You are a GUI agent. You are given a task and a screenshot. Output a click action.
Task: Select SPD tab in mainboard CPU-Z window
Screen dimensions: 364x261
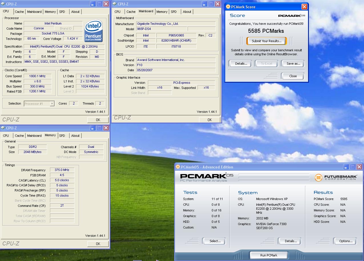(174, 12)
